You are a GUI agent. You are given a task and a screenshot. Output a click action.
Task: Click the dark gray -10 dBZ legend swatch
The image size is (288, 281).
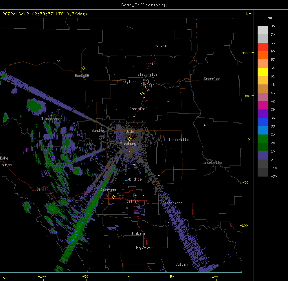click(263, 172)
